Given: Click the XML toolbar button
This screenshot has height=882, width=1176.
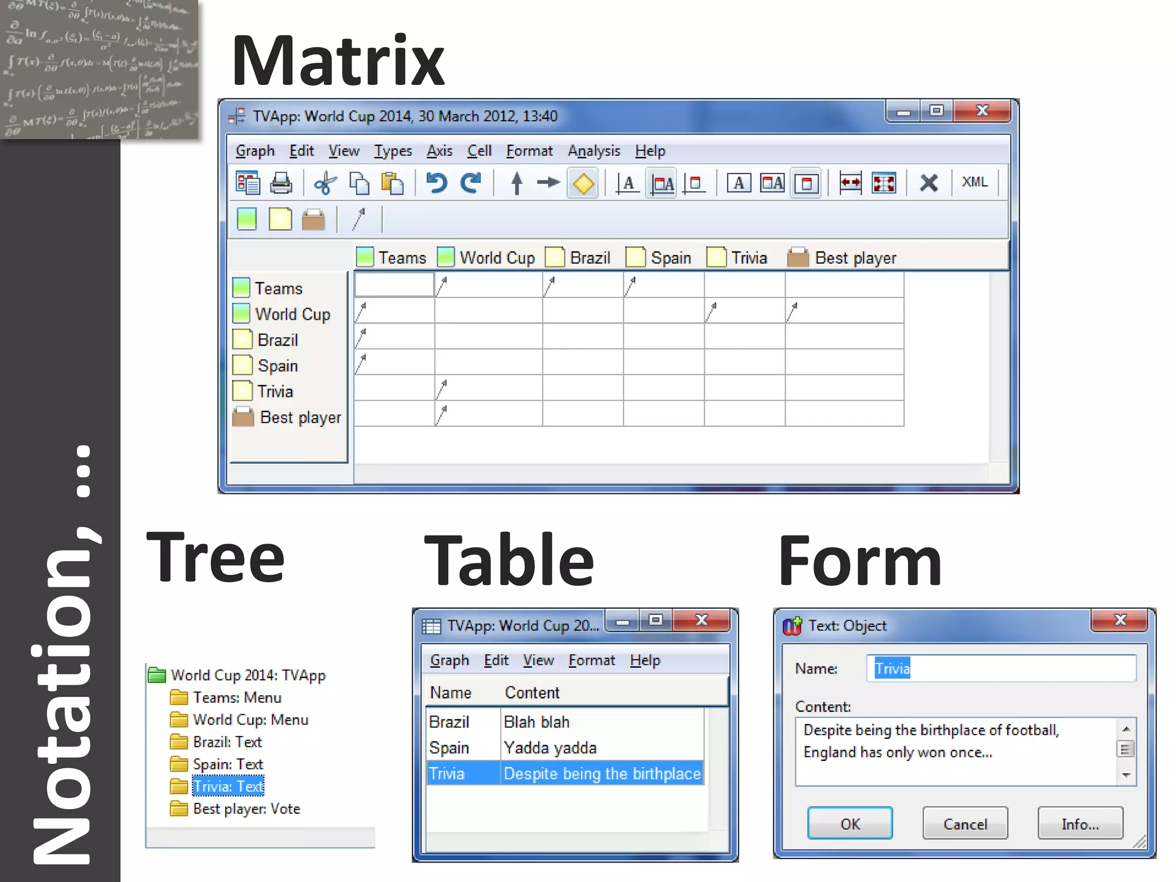Looking at the screenshot, I should click(974, 182).
